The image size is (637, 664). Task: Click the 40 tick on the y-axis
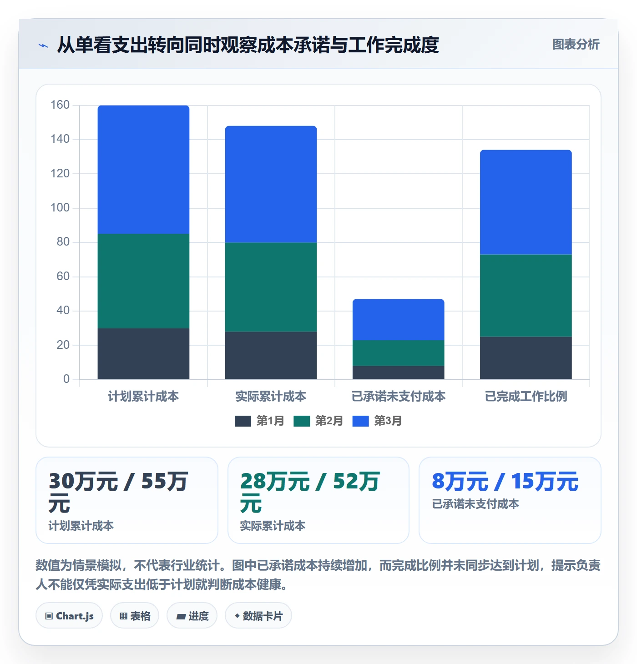coord(63,311)
